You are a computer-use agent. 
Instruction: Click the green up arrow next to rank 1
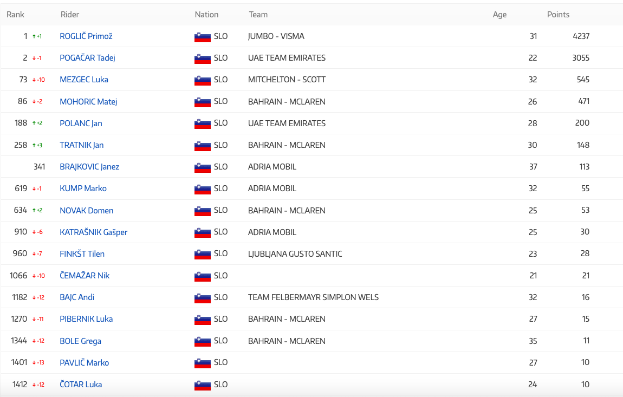[34, 36]
